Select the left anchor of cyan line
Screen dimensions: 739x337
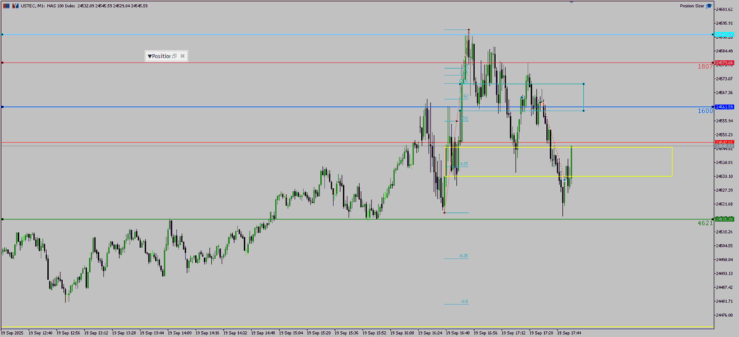2,34
